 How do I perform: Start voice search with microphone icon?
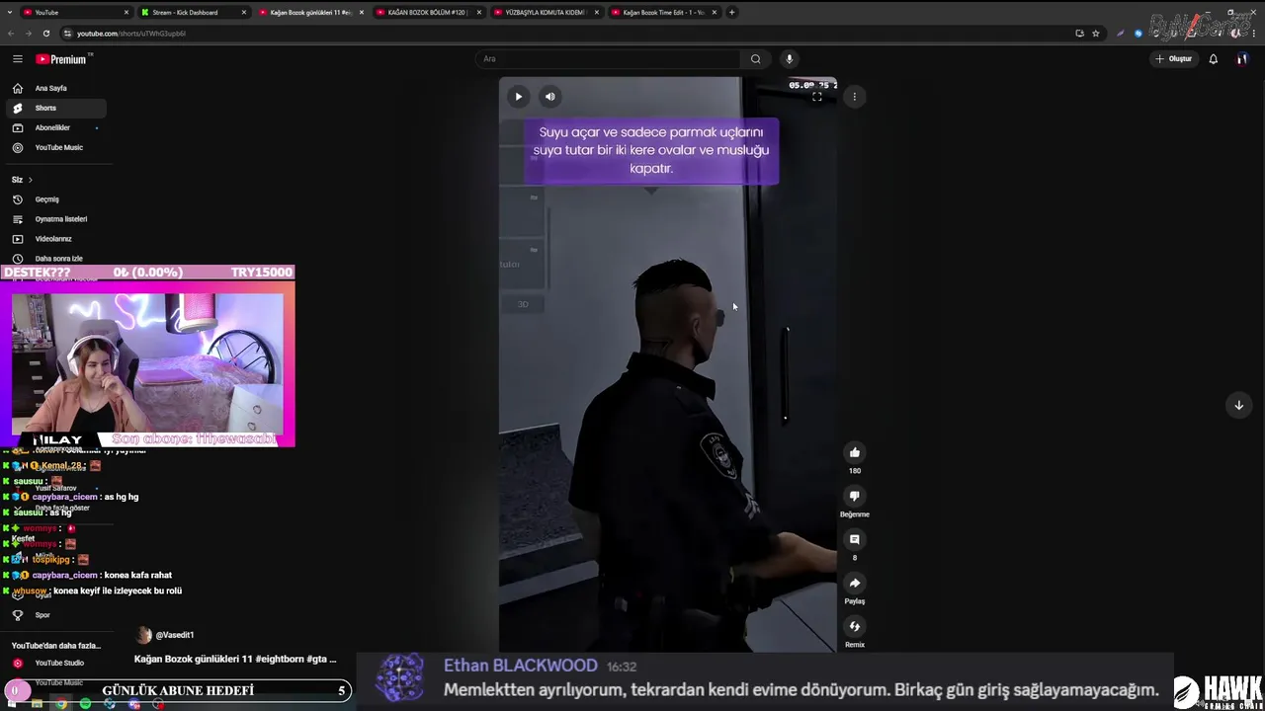tap(789, 59)
